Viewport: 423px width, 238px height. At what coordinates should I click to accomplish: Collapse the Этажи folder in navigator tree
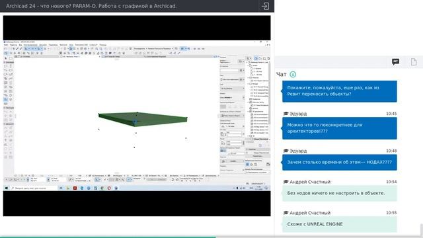tap(248, 65)
